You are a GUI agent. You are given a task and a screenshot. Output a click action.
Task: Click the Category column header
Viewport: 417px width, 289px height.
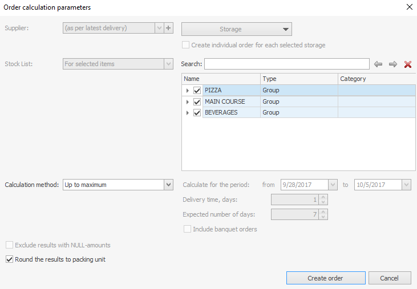click(x=376, y=79)
